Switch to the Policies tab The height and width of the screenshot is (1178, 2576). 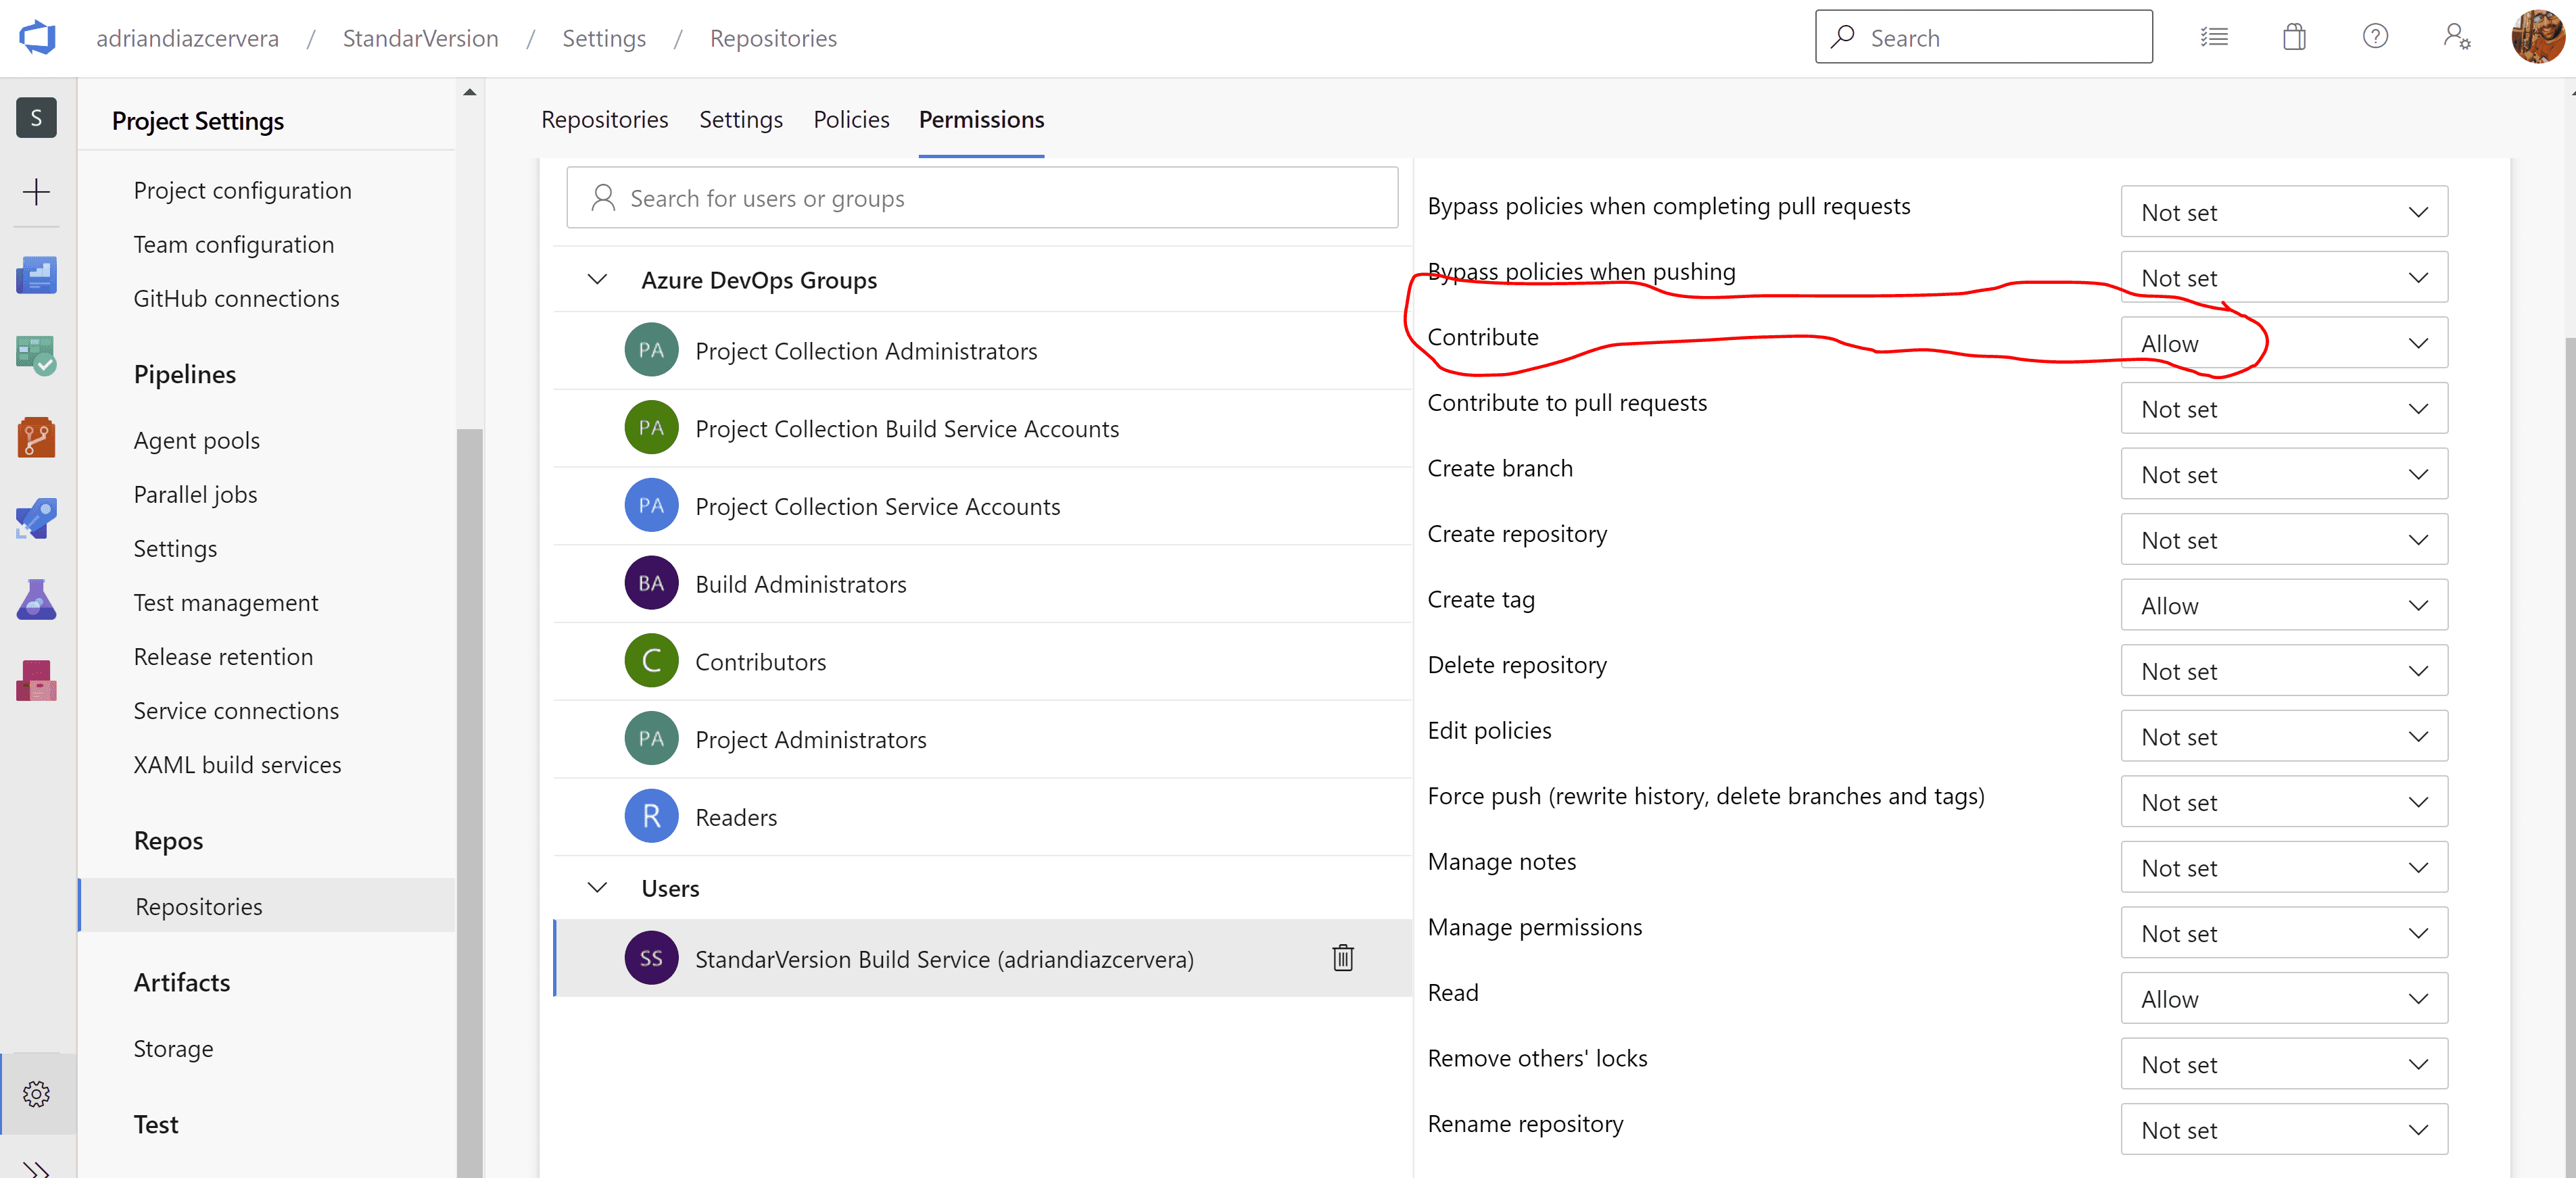point(851,120)
